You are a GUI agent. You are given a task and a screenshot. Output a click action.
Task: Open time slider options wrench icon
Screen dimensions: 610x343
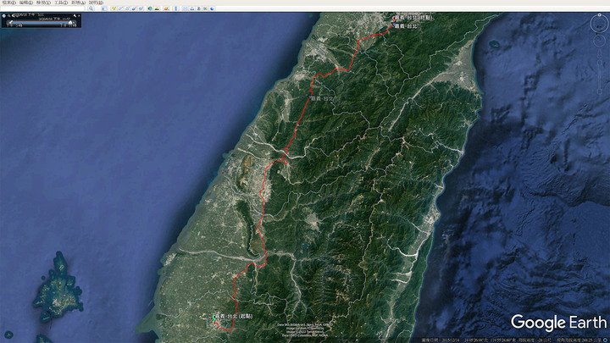coord(75,15)
